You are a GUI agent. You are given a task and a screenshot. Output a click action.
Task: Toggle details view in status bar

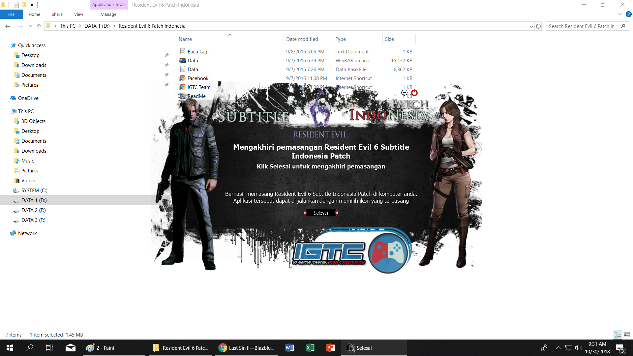(618, 335)
